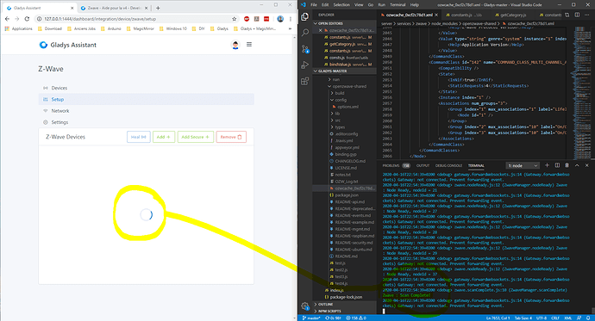Viewport: 595px width, 321px height.
Task: Click the red ad-blocker extension icon in Chrome
Action: (x=247, y=19)
